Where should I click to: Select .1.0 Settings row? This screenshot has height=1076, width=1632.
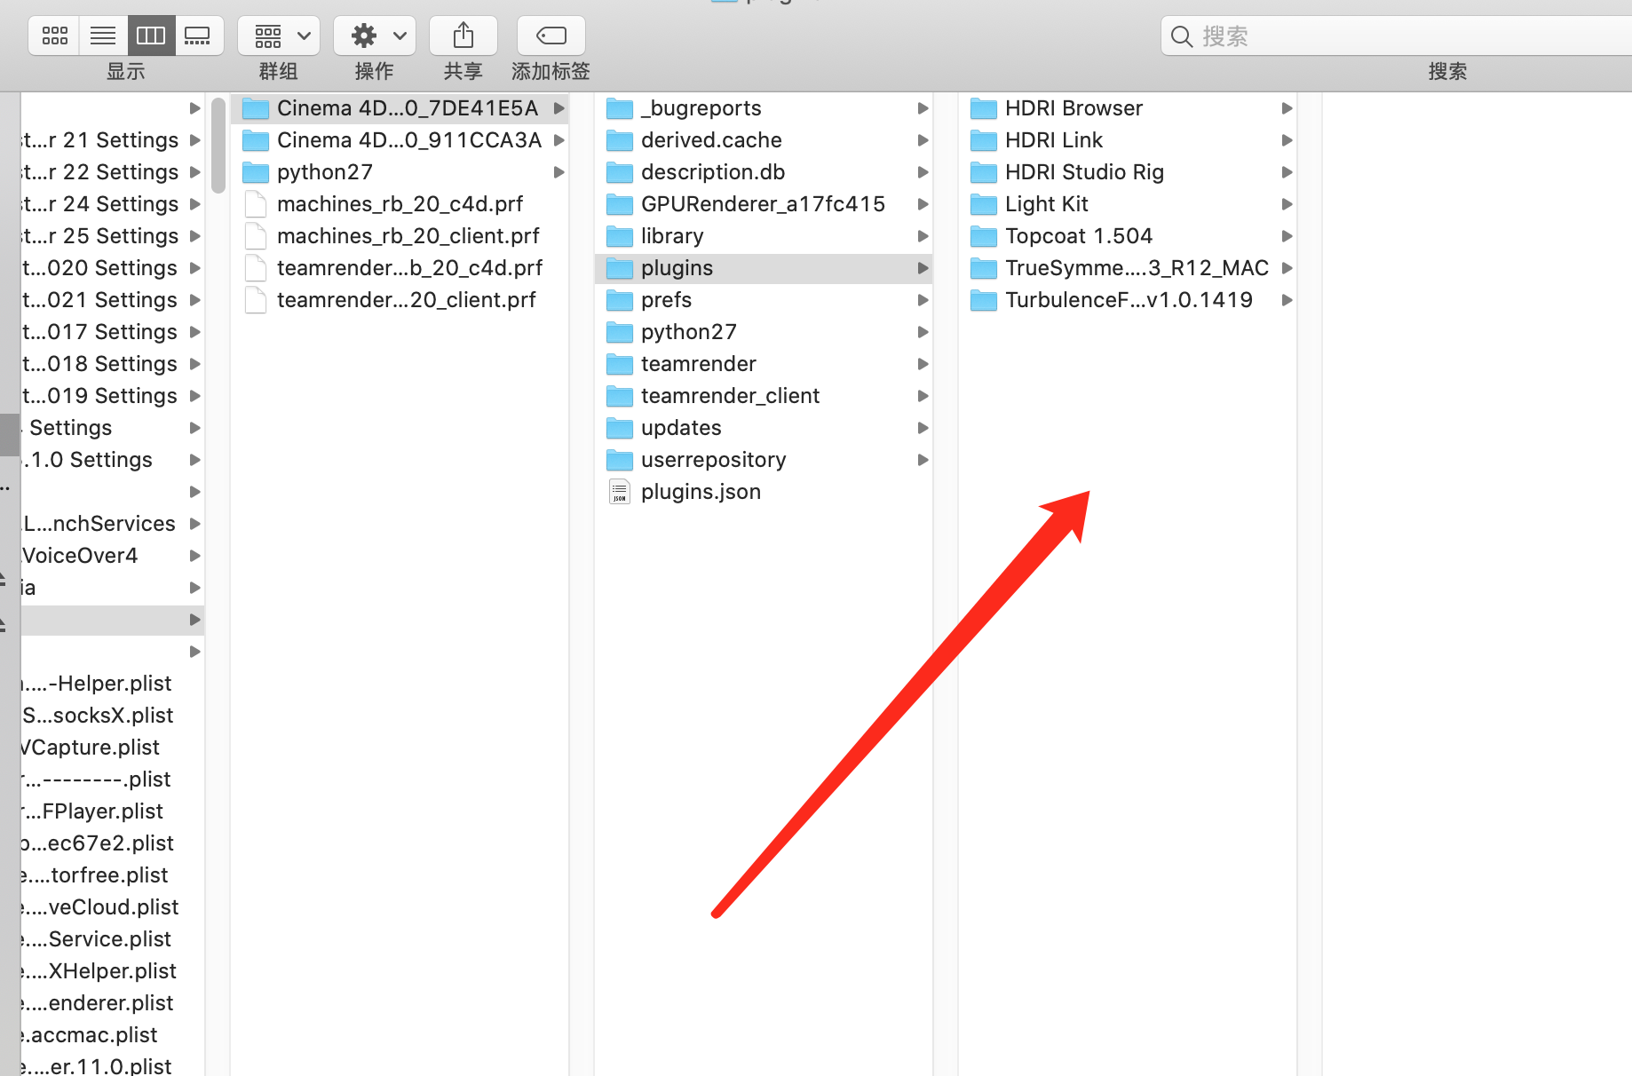coord(113,460)
